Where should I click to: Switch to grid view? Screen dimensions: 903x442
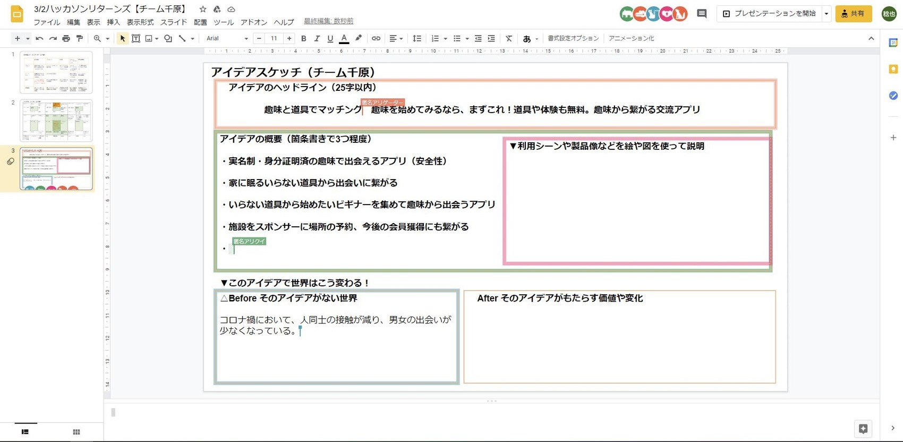click(76, 432)
